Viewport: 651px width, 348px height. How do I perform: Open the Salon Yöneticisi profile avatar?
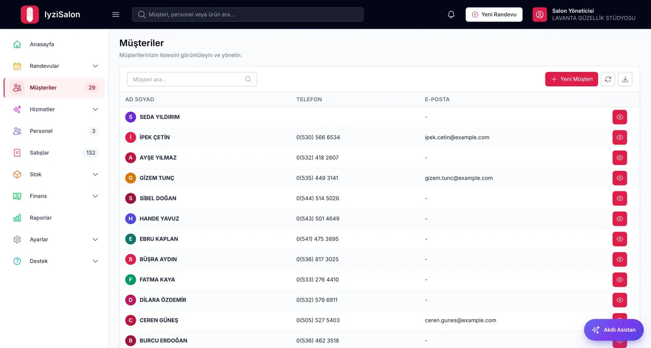click(540, 14)
